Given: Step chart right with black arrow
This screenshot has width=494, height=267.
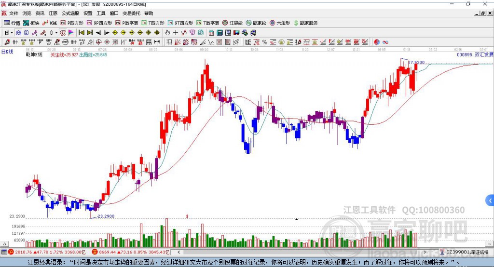Looking at the screenshot, I should pos(107,33).
